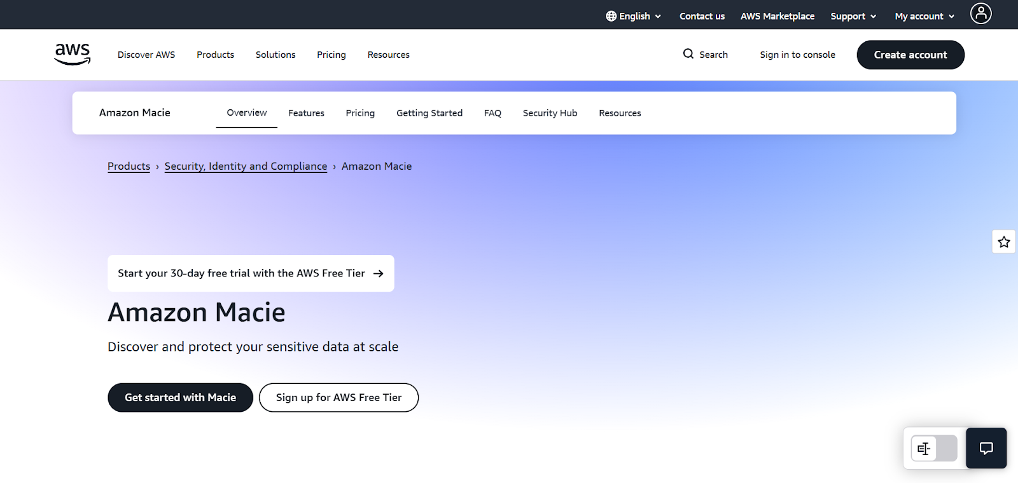This screenshot has height=483, width=1018.
Task: Open the Solutions menu
Action: pyautogui.click(x=275, y=55)
